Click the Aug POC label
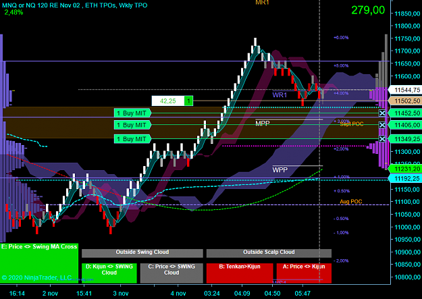This screenshot has height=299, width=422. pos(351,201)
